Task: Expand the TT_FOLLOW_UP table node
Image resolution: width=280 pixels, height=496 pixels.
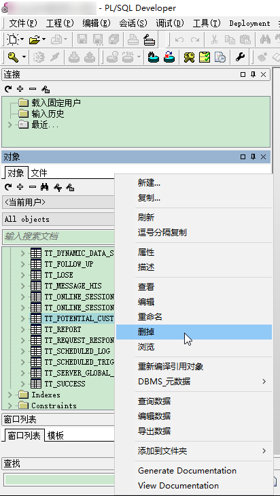Action: (22, 264)
